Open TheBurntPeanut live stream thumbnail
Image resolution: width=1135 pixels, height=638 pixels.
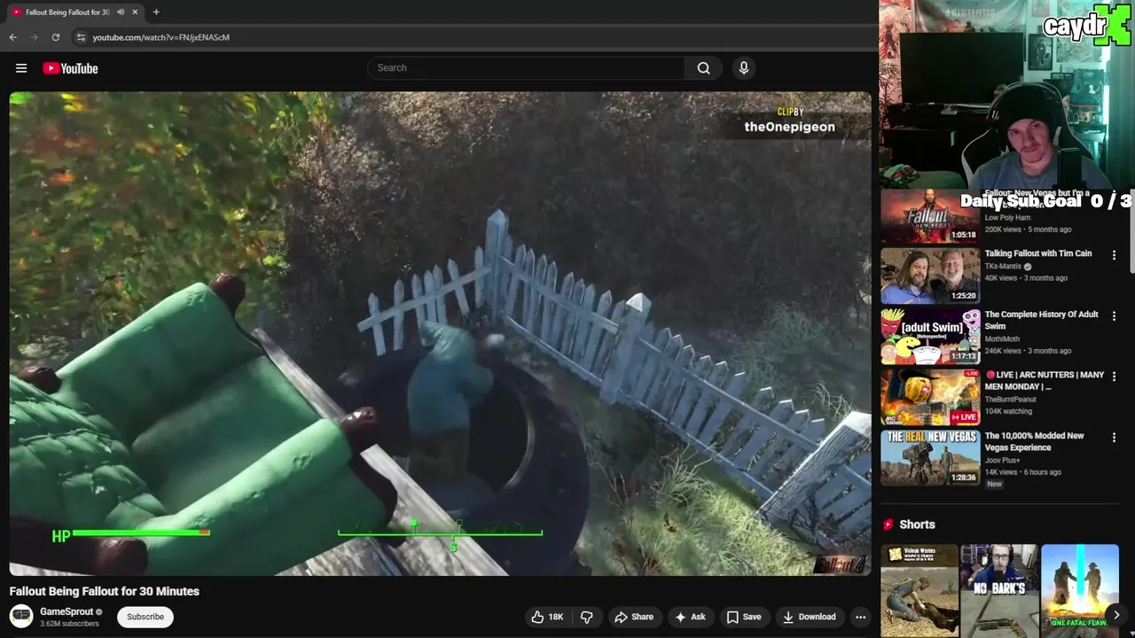930,398
